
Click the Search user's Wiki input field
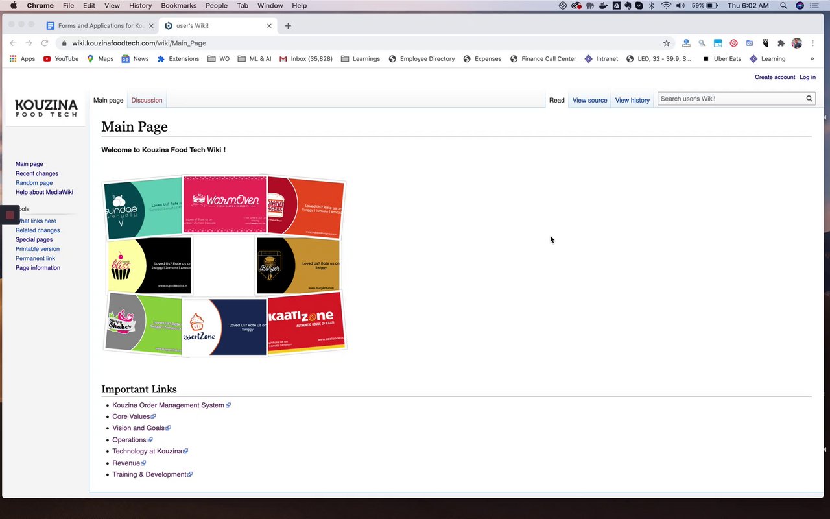[731, 99]
